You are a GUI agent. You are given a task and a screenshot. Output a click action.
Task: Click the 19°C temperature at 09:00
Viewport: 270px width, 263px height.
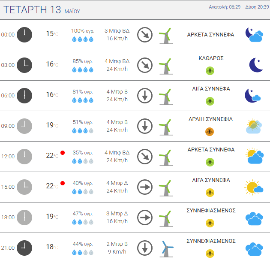[52, 125]
